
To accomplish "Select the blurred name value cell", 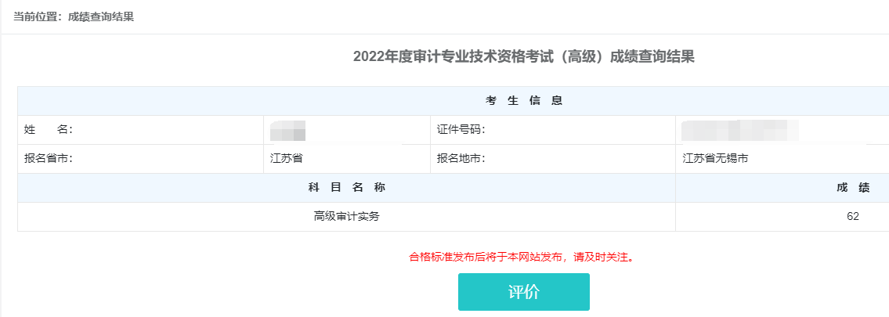I will coord(287,130).
